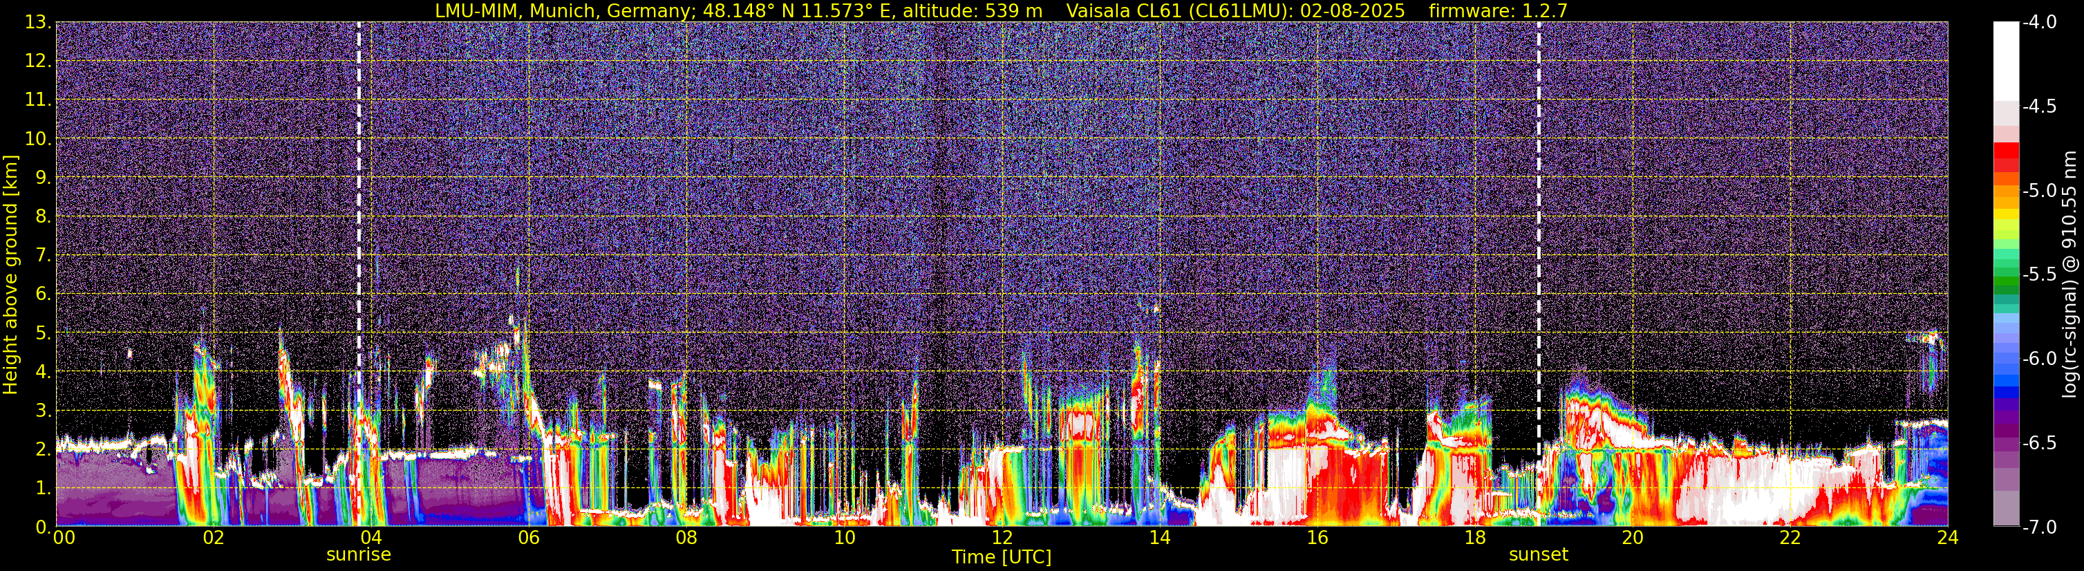Click the x-axis time label "14"
Screen dimensions: 2084x571
pos(1159,538)
